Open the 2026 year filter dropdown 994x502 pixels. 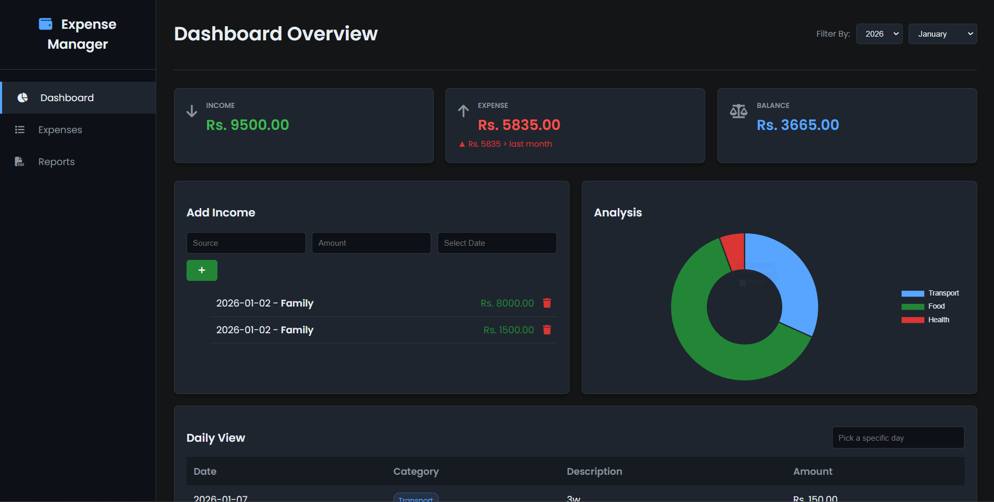click(x=879, y=34)
